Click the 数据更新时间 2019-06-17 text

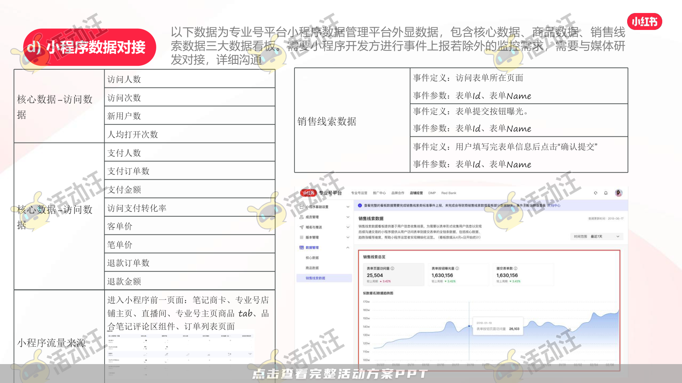606,218
